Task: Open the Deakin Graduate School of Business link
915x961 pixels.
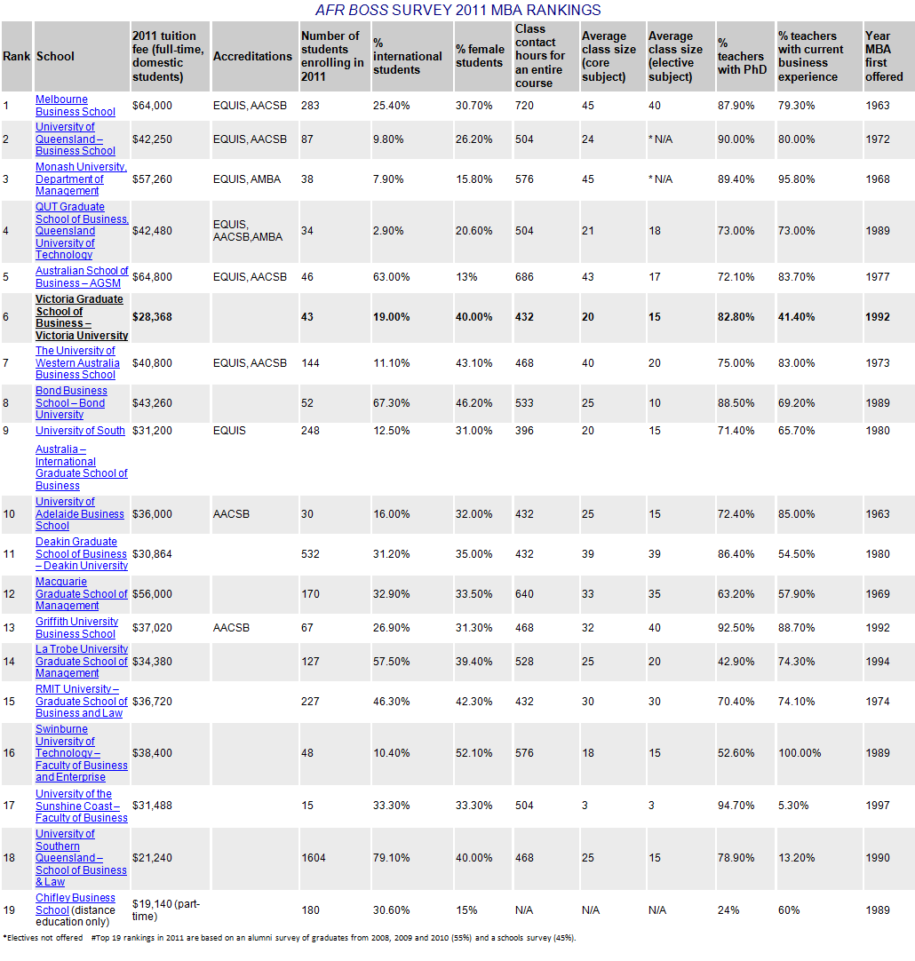Action: pyautogui.click(x=82, y=553)
